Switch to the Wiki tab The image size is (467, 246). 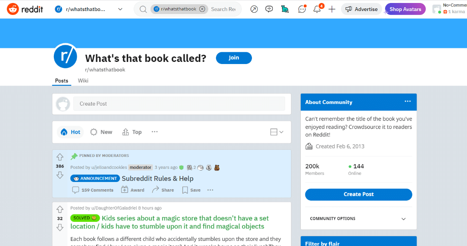point(83,81)
